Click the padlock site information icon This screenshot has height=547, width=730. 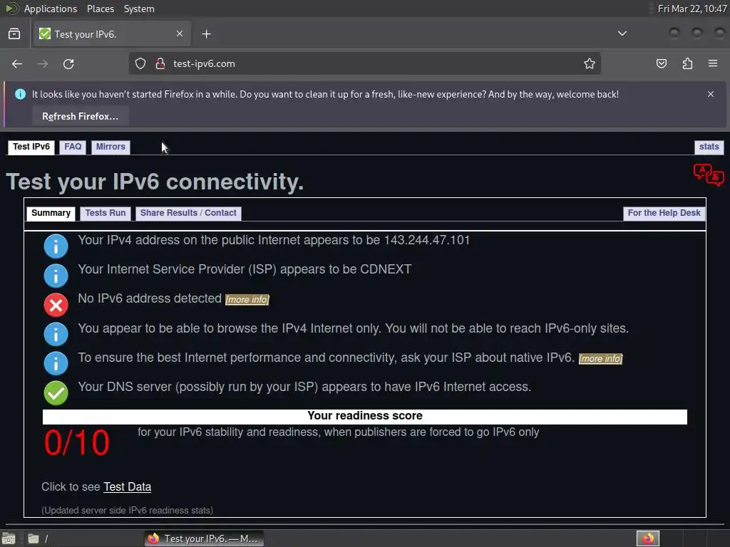tap(160, 63)
